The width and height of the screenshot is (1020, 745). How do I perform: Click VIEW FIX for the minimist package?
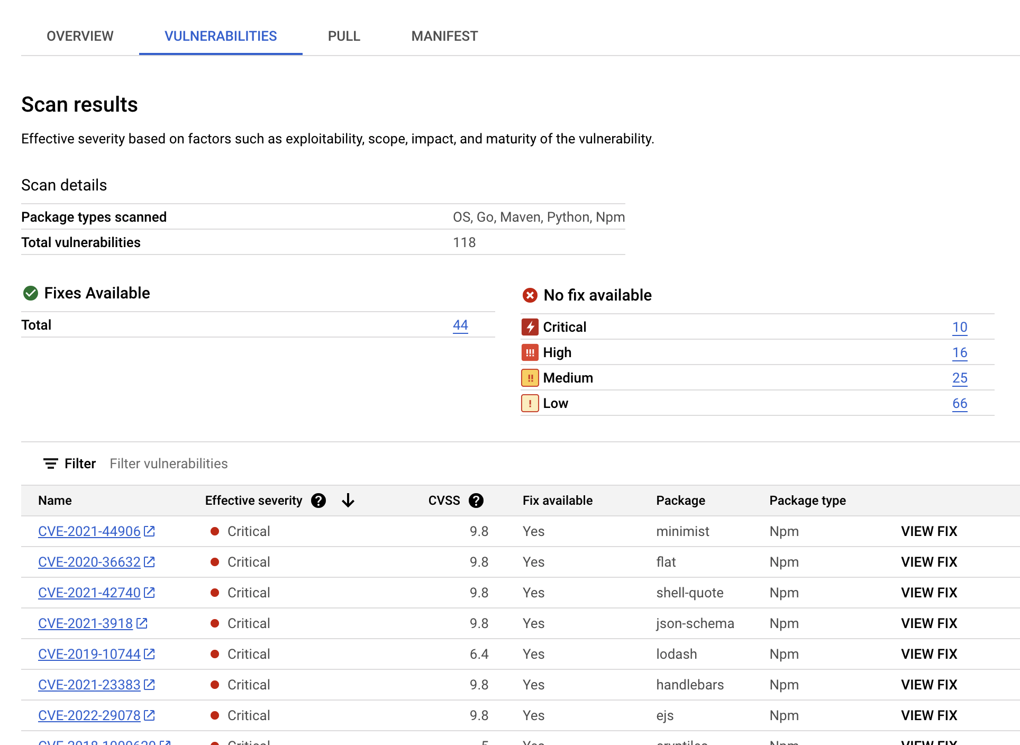pos(929,531)
